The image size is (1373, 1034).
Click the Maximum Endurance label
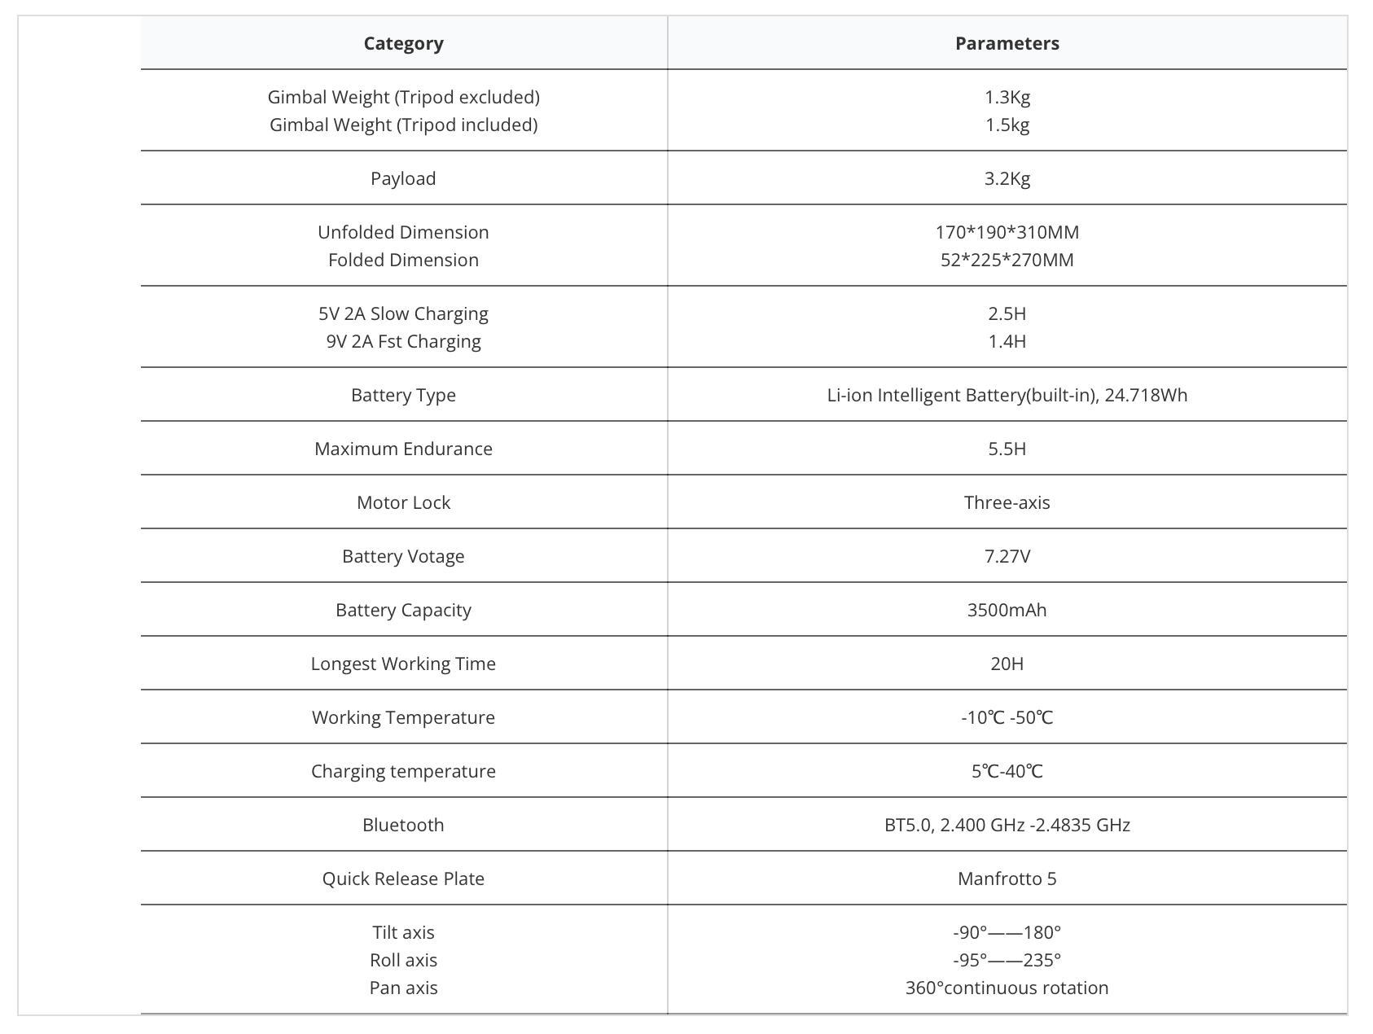point(403,449)
